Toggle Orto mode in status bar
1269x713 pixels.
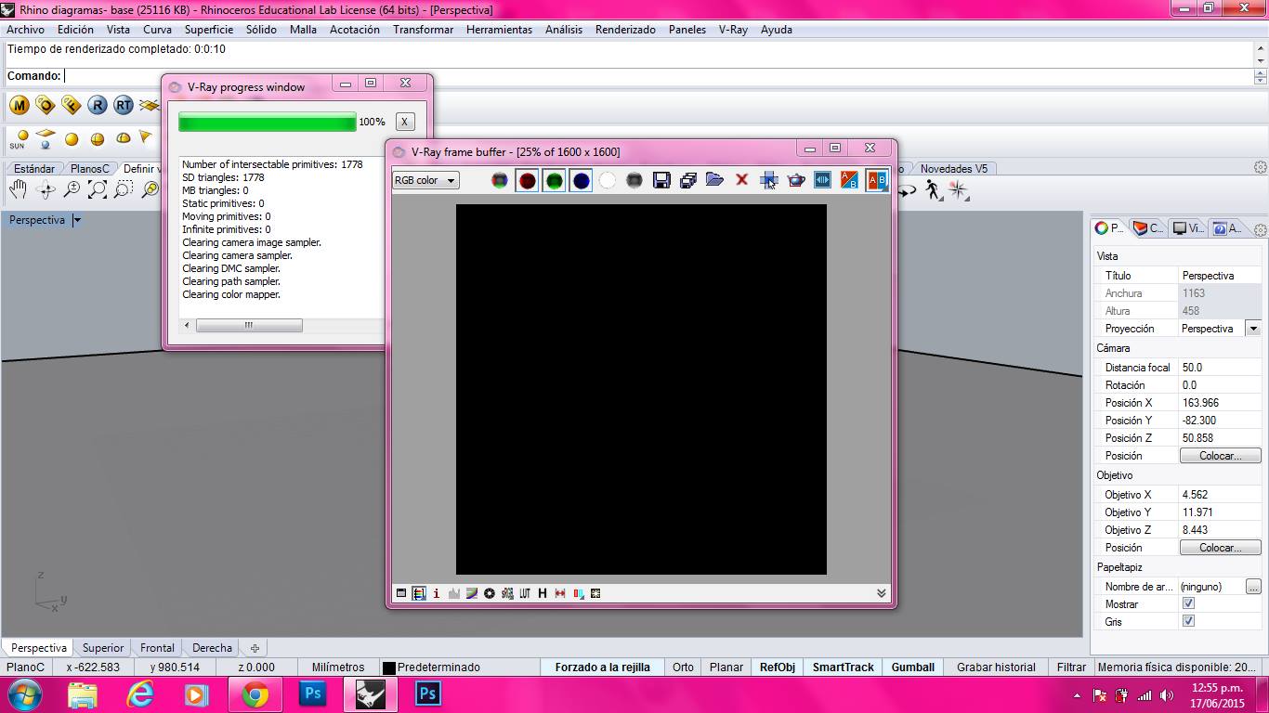tap(683, 668)
